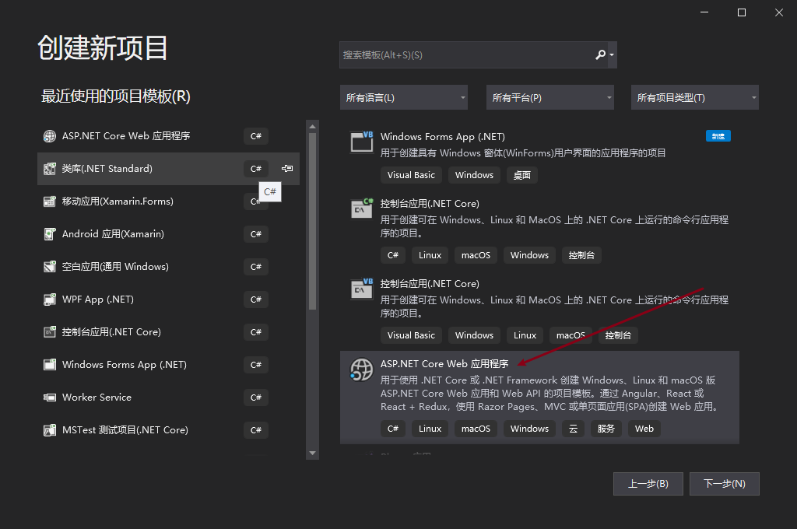
Task: Select the C# 控制台应用(.NET Core) template icon
Action: point(362,208)
